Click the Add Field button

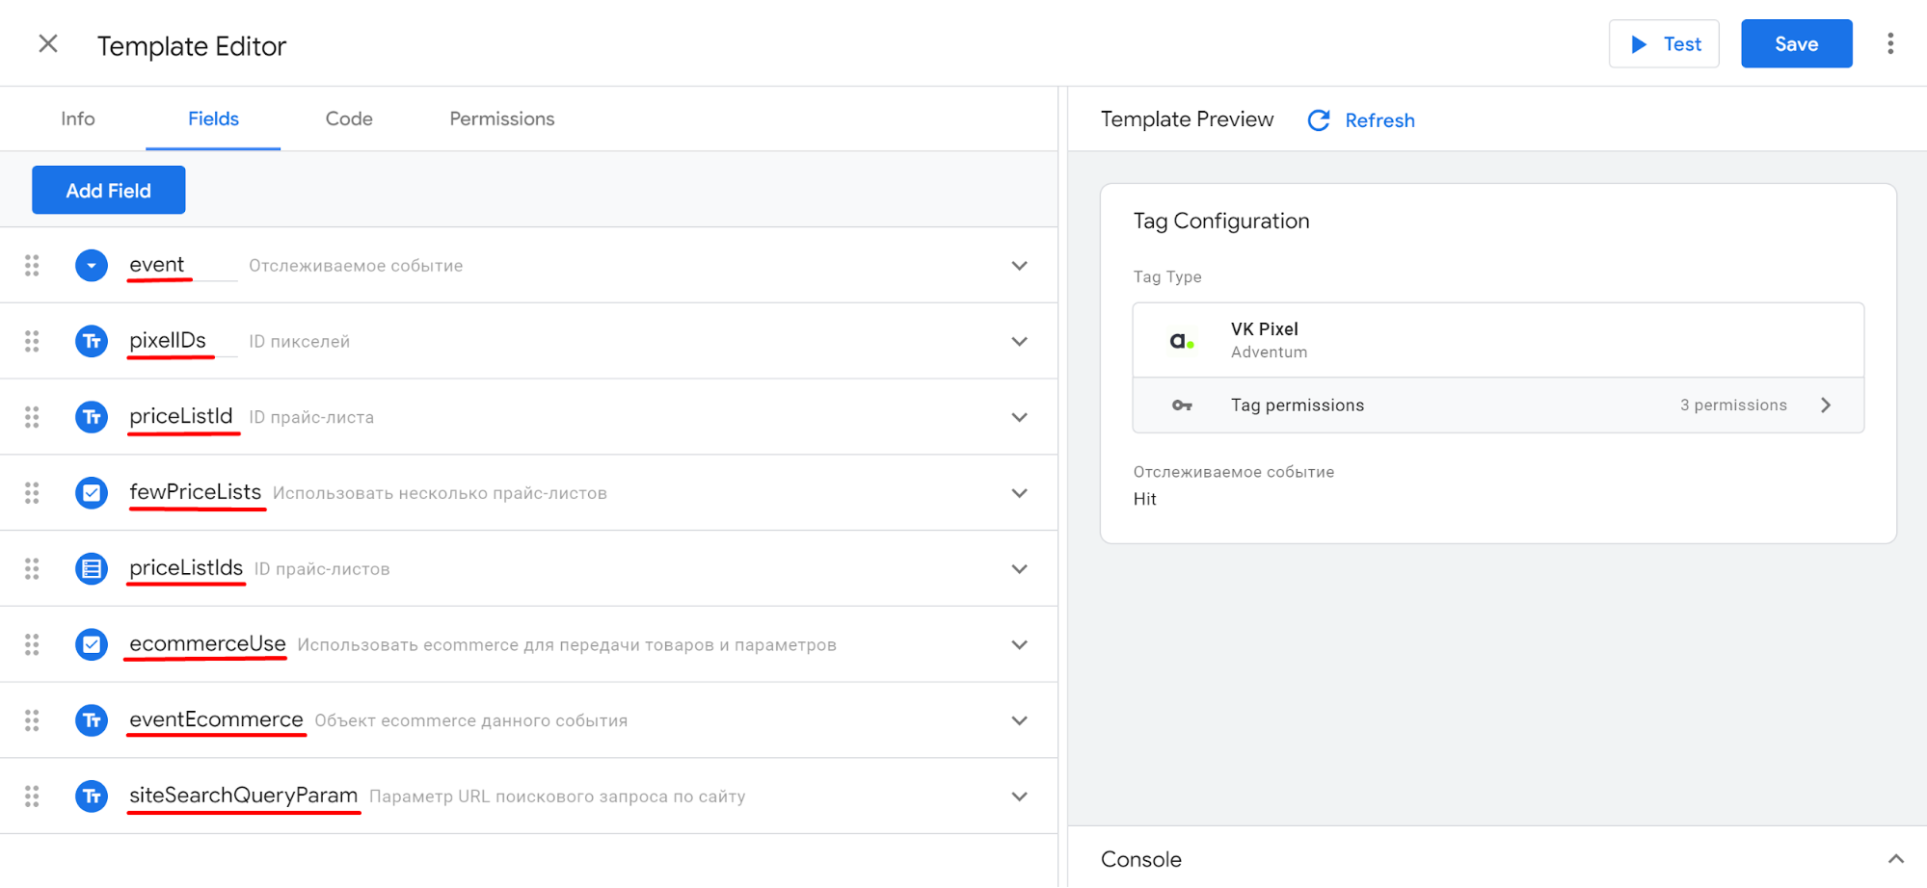[109, 191]
